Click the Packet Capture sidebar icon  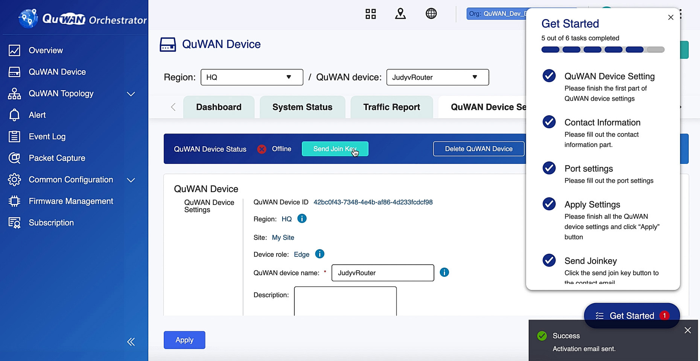coord(14,158)
